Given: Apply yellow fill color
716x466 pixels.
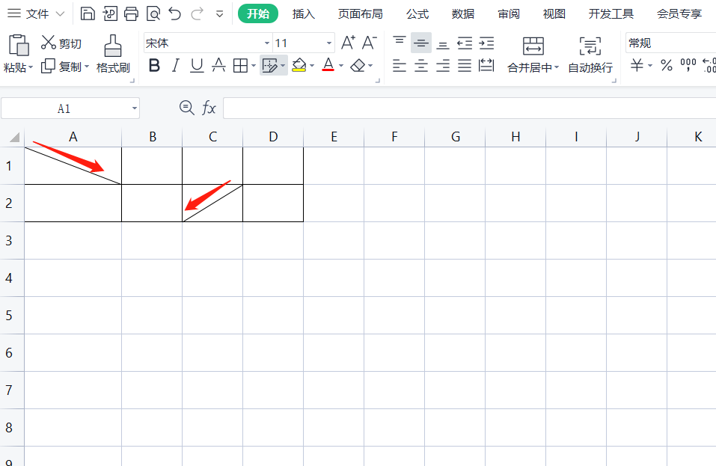Looking at the screenshot, I should (x=299, y=66).
